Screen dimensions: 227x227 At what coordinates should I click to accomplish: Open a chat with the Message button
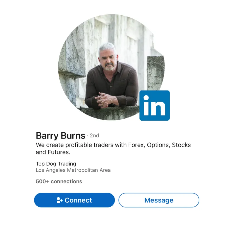159,200
